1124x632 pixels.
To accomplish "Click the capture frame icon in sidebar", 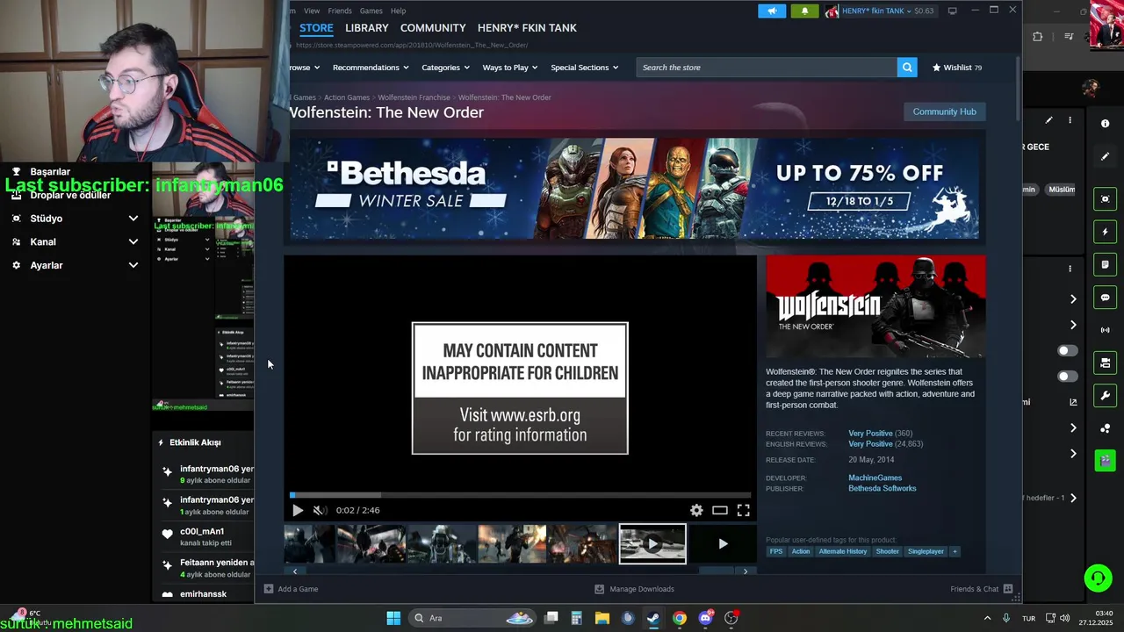I will [1105, 199].
